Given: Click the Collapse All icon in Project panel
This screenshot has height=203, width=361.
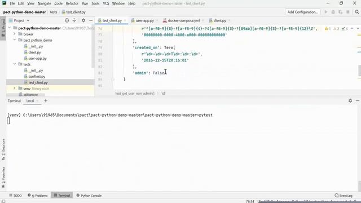Looking at the screenshot, I should coord(74,20).
